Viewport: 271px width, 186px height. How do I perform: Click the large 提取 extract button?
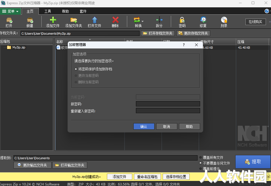[253, 161]
